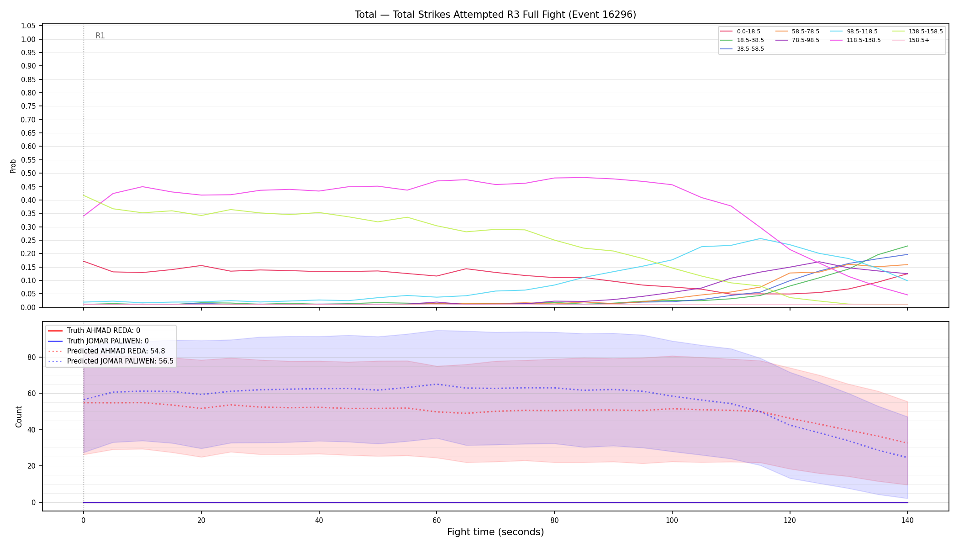Click the Truth AHMAD REDA: 0 legend entry

point(94,331)
